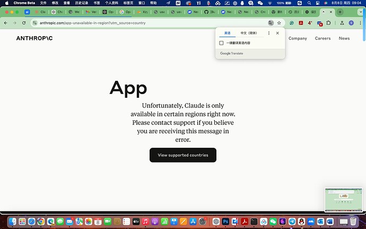
Task: Open Finder from the Dock
Action: tap(13, 221)
